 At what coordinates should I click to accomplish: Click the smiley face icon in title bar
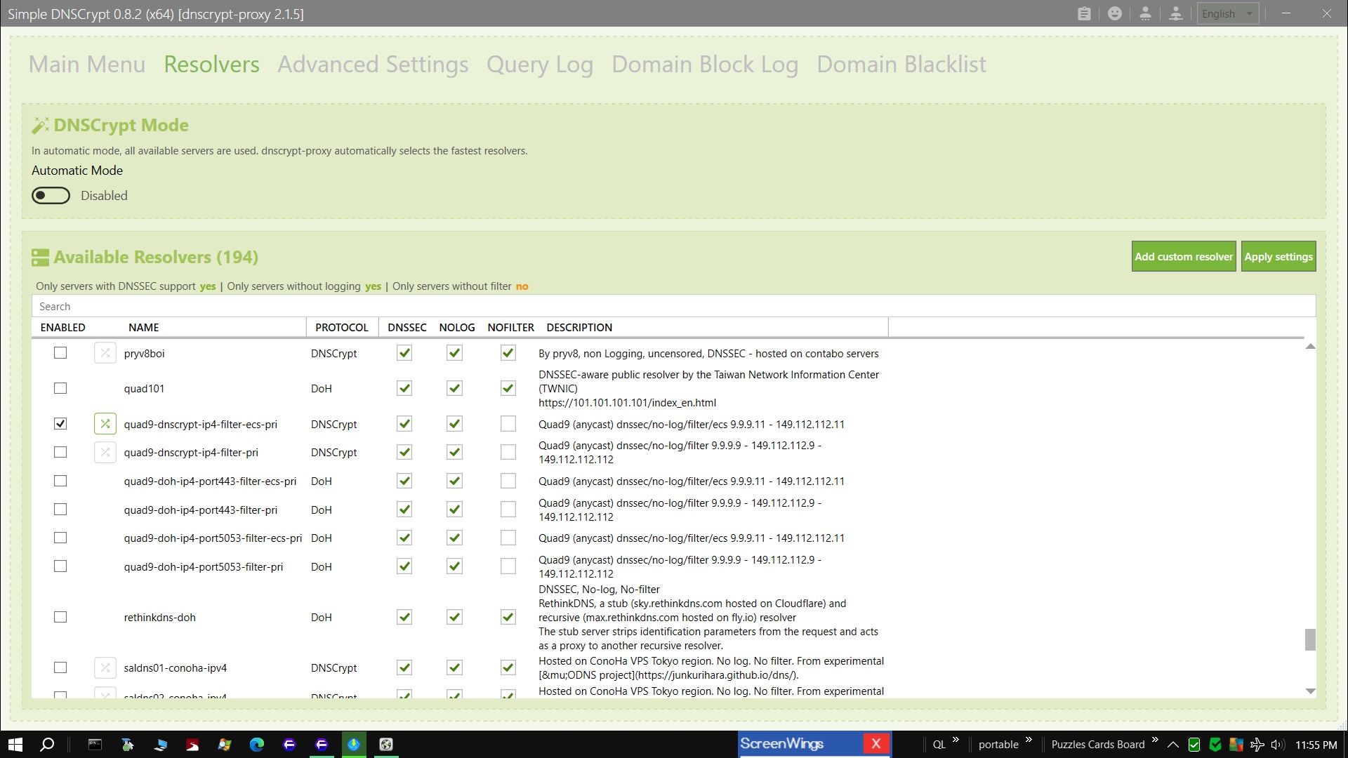click(x=1115, y=13)
